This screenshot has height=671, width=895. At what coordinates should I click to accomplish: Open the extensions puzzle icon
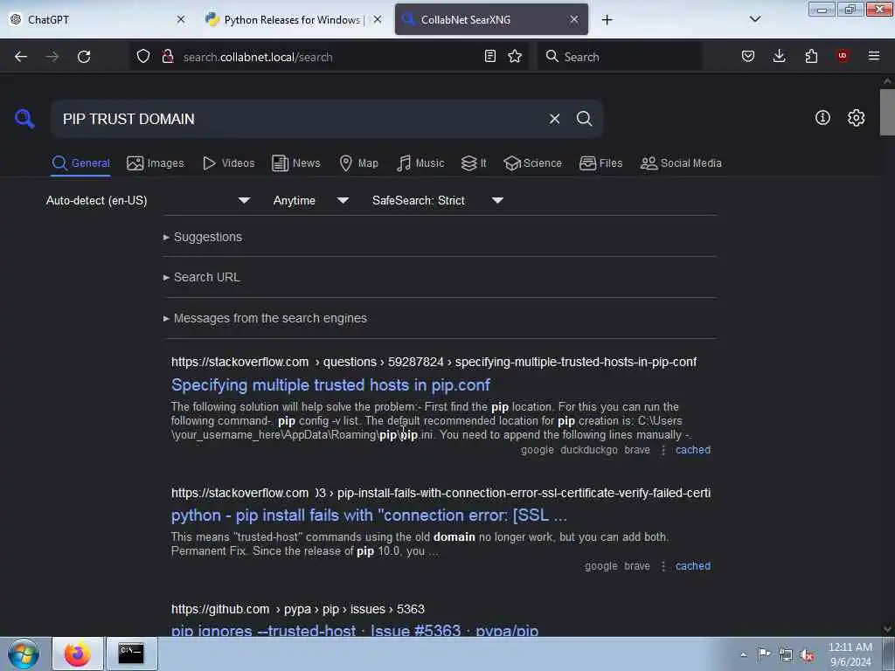pyautogui.click(x=811, y=56)
